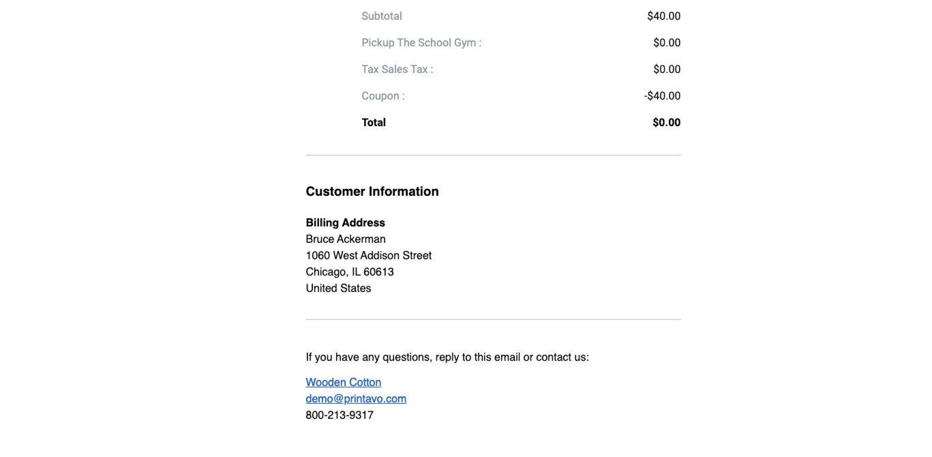Click the Coupon label
The height and width of the screenshot is (457, 932).
(x=383, y=95)
